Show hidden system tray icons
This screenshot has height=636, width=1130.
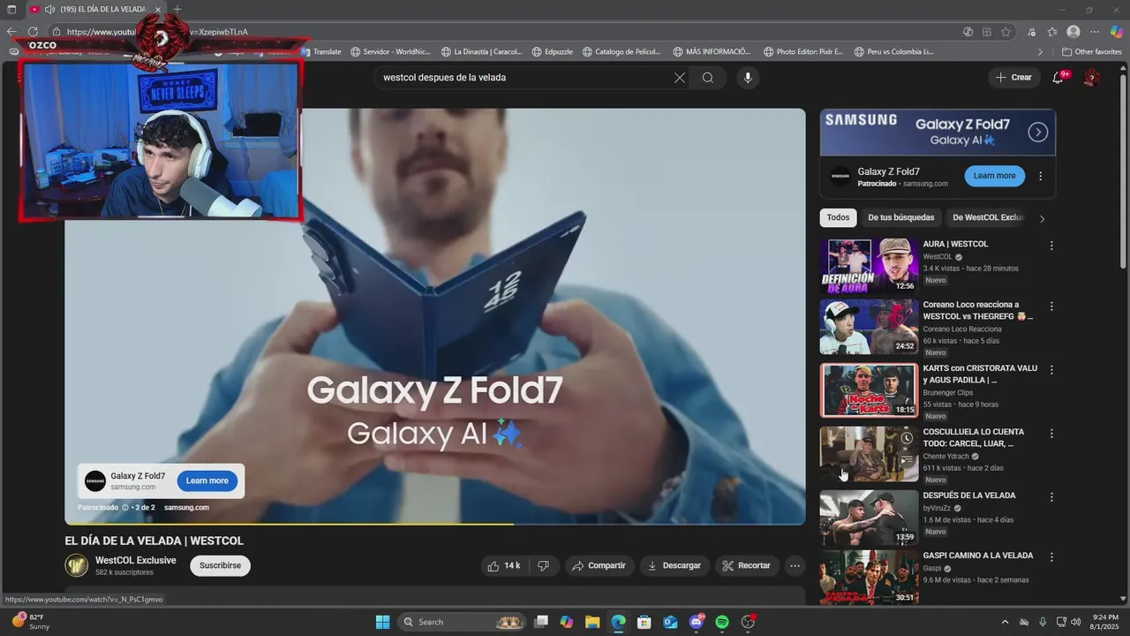tap(1006, 622)
